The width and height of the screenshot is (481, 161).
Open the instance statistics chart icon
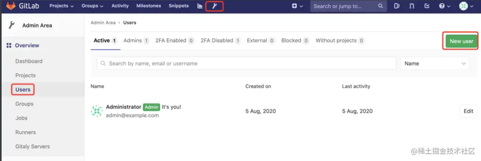[x=200, y=6]
